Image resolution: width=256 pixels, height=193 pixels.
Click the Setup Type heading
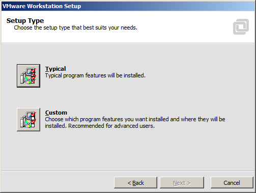25,21
